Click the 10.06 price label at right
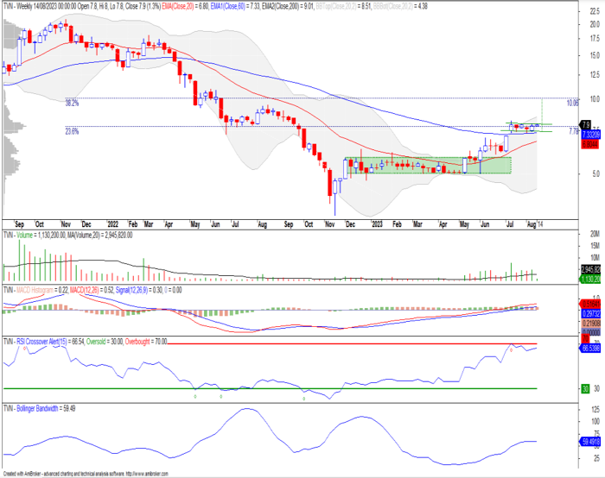 coord(572,103)
